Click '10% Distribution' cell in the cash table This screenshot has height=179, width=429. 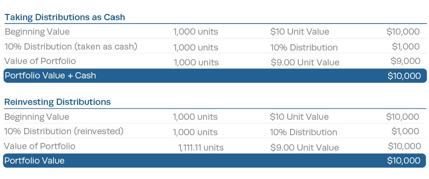[304, 48]
